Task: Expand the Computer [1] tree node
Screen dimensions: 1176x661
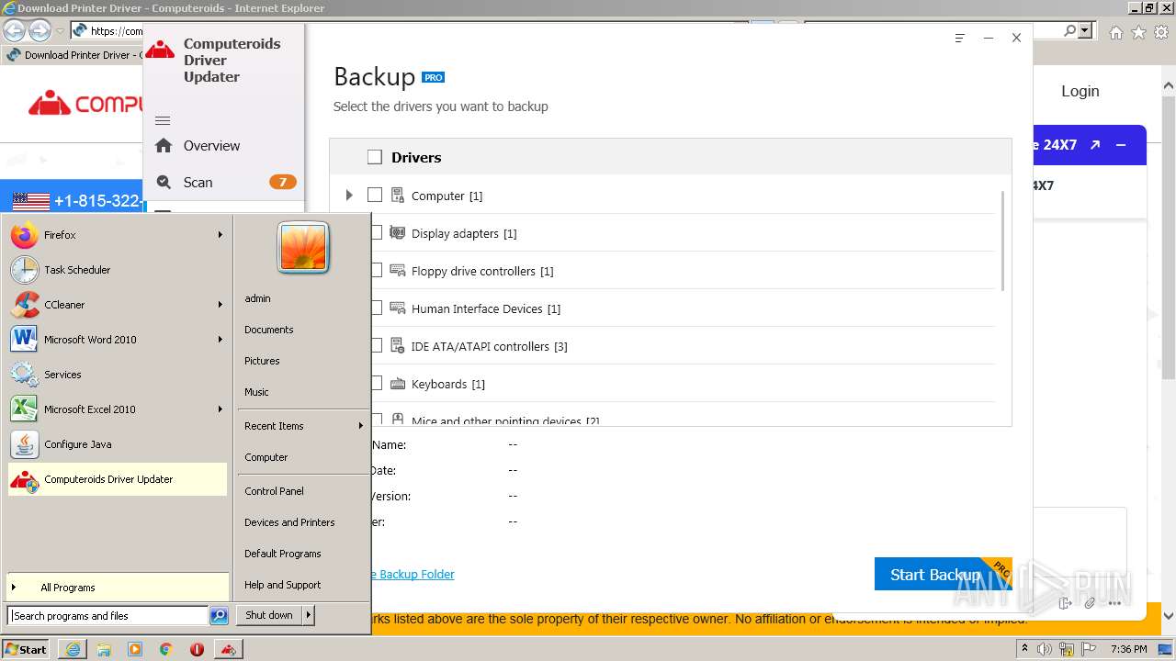Action: tap(349, 195)
